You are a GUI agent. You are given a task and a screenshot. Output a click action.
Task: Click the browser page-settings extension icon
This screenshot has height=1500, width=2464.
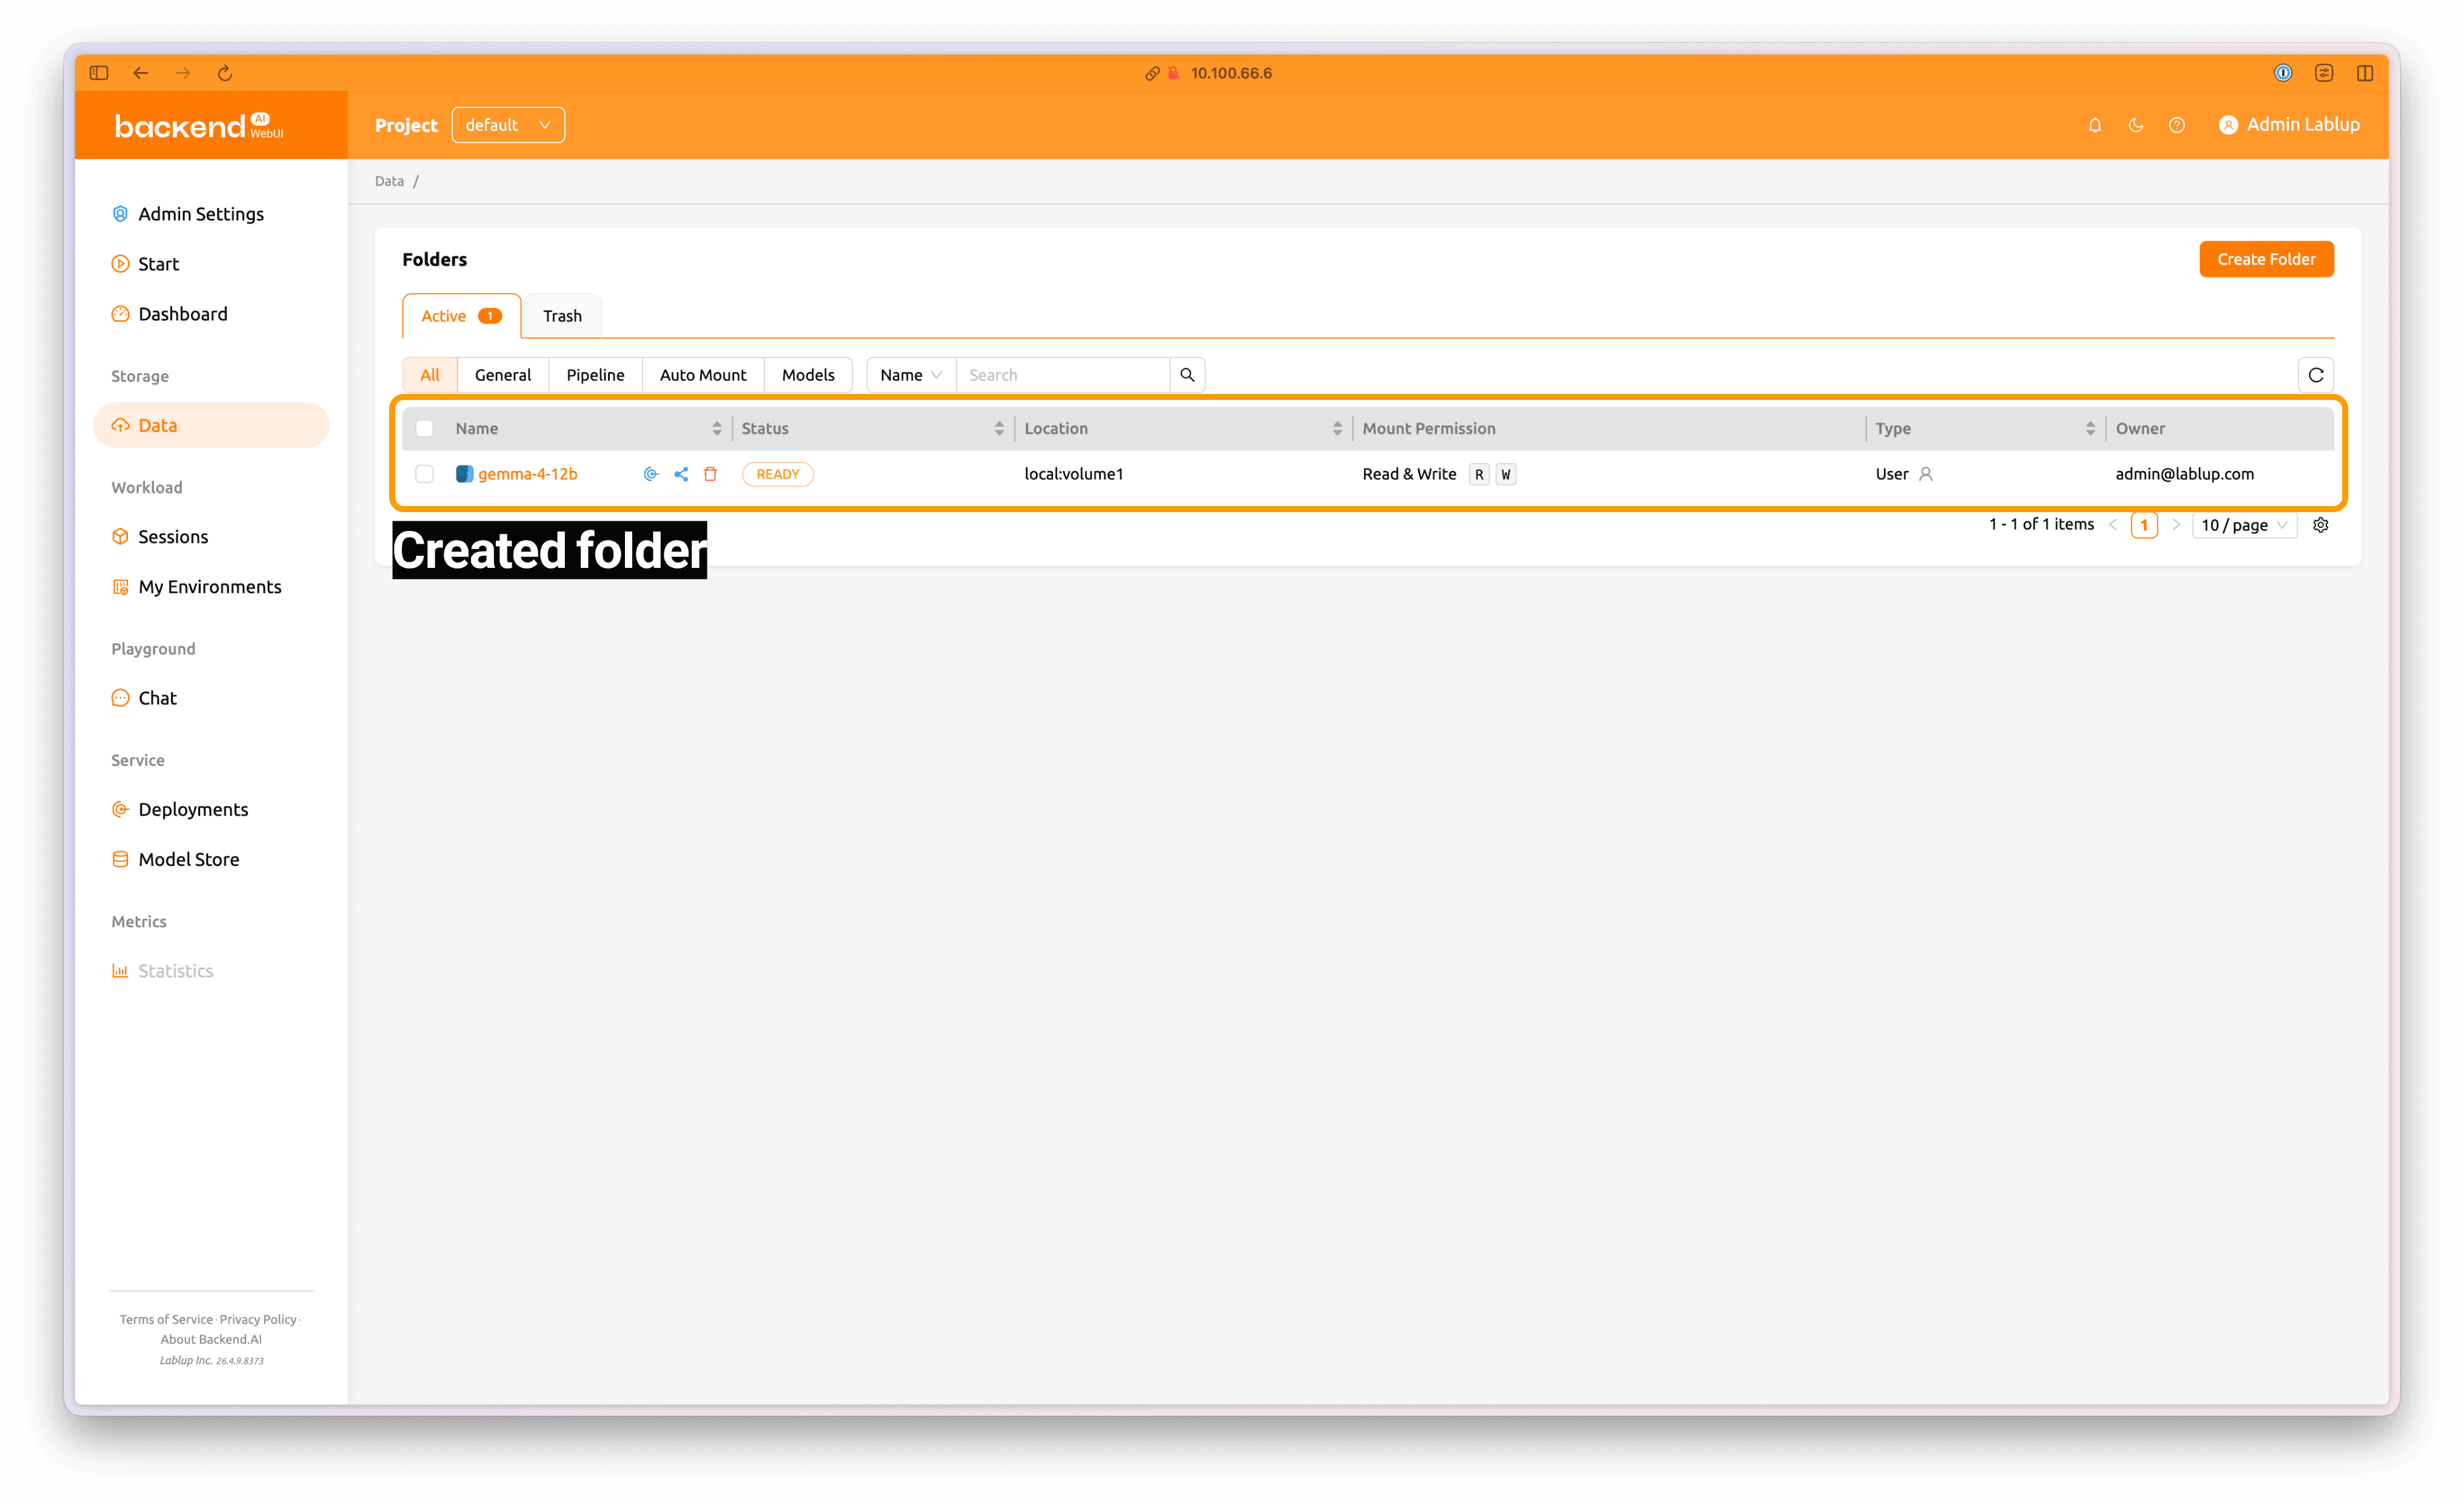click(x=2324, y=73)
